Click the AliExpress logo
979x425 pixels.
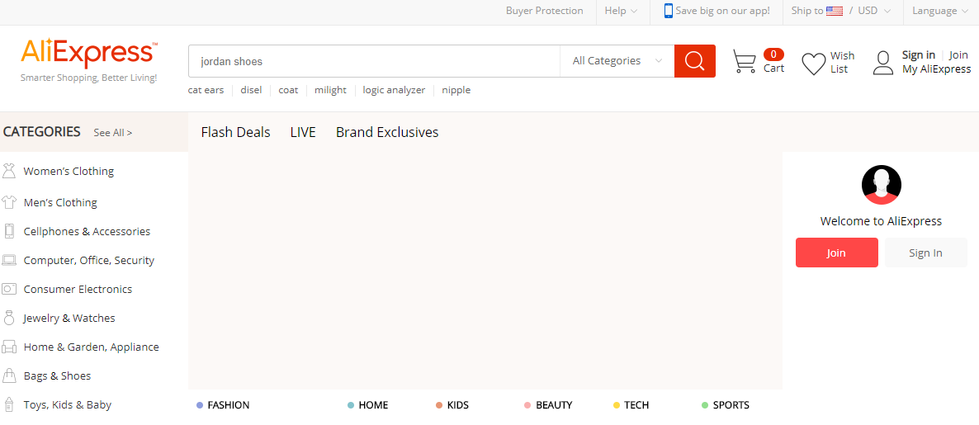pyautogui.click(x=89, y=53)
